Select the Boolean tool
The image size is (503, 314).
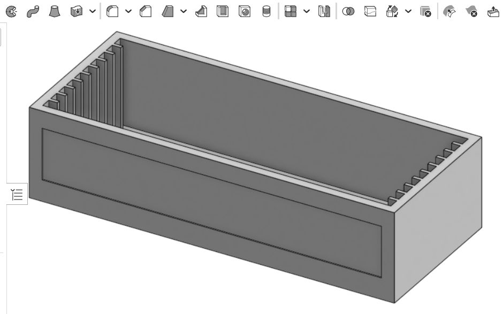pyautogui.click(x=348, y=12)
